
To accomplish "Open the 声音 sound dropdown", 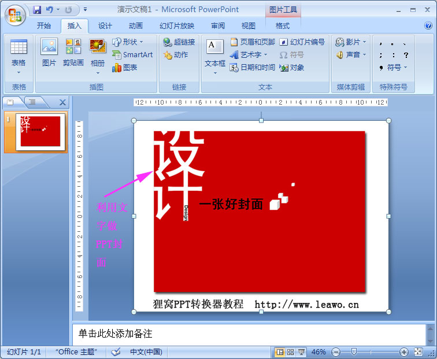I will pyautogui.click(x=351, y=54).
